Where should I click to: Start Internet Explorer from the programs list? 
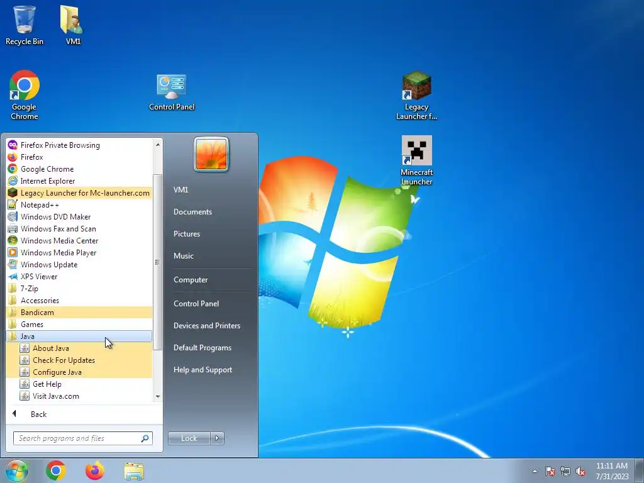point(79,180)
